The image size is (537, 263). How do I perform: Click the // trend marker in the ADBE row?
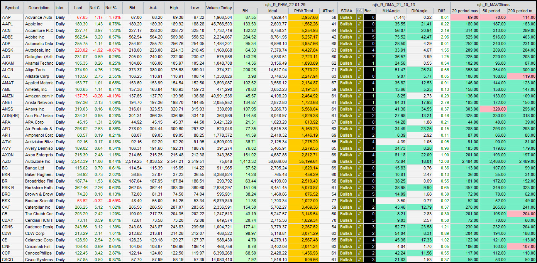[359, 37]
